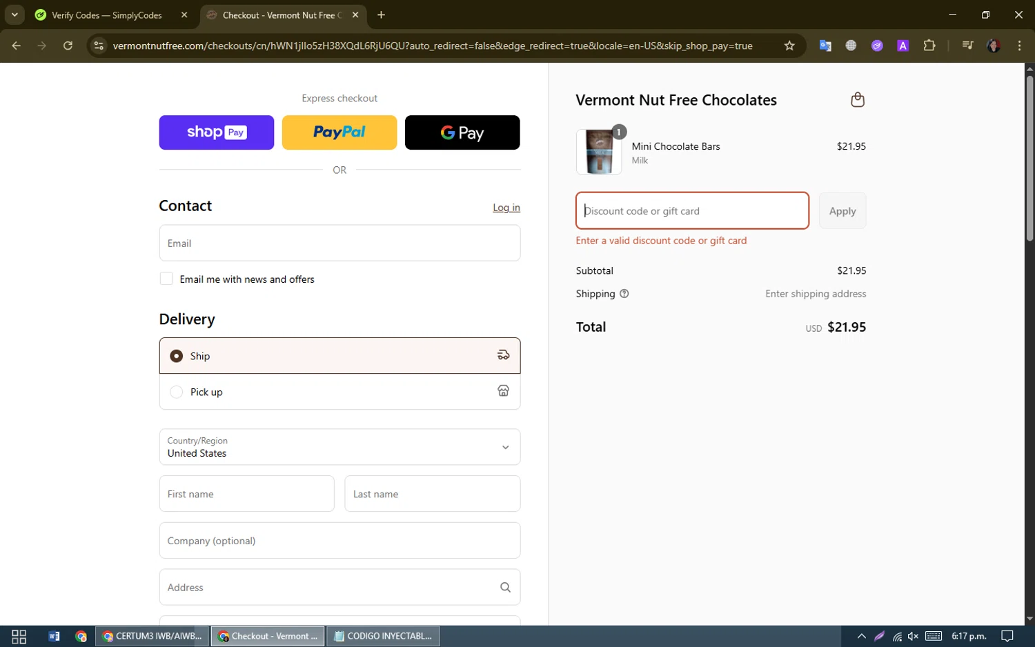Open the Chrome profile avatar

pos(994,46)
